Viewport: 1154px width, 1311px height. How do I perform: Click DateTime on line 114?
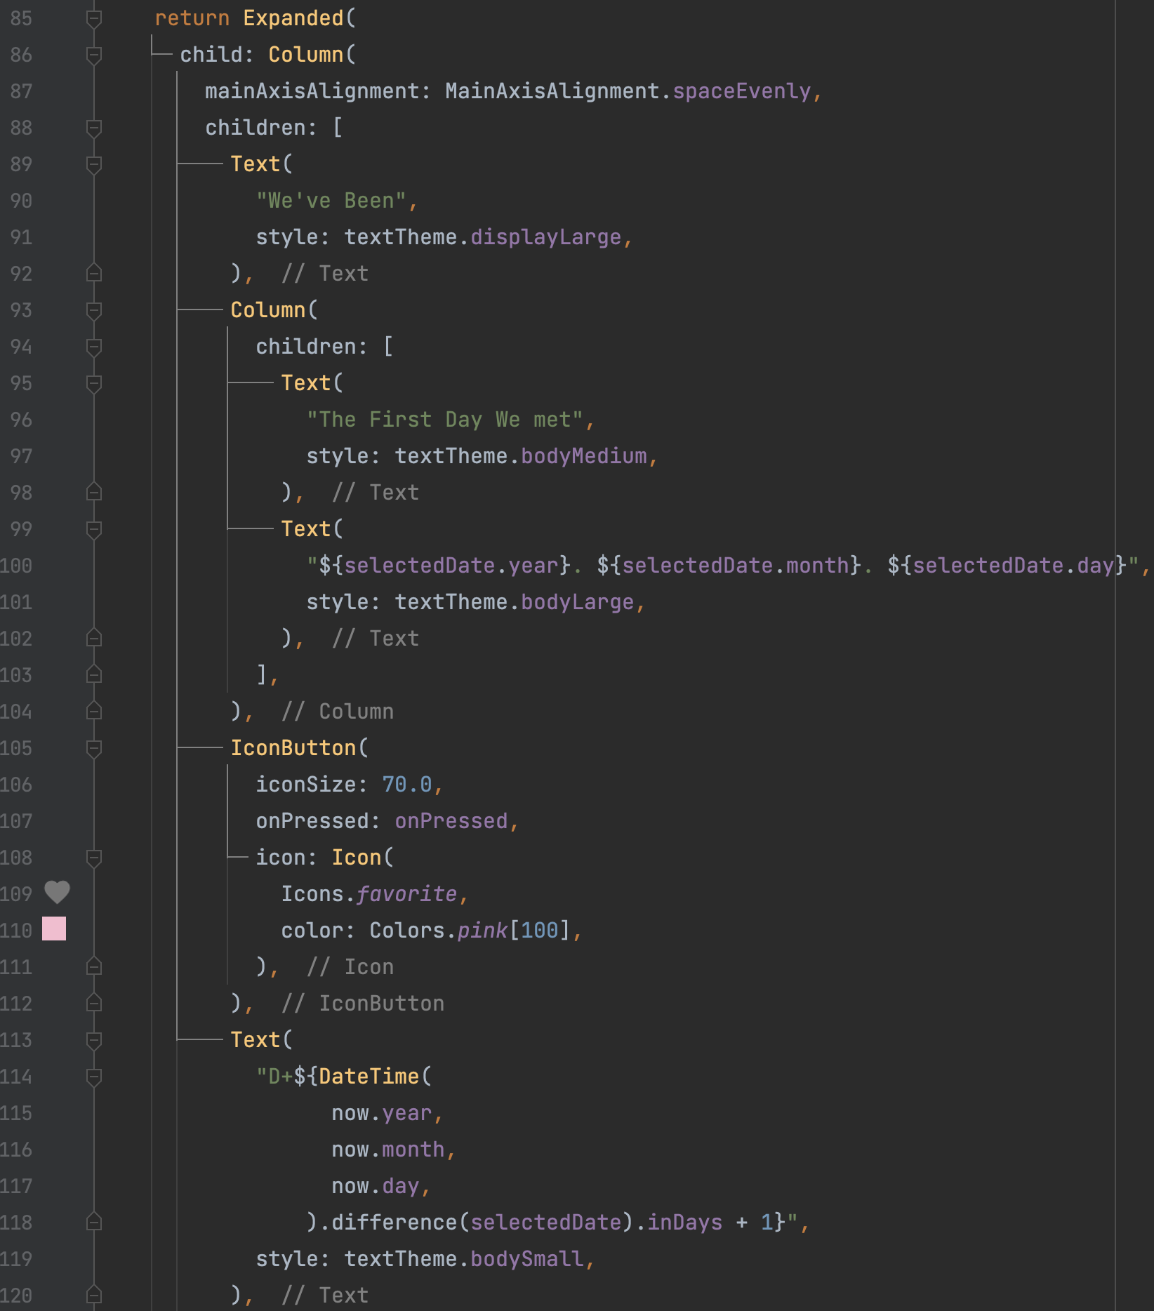(x=369, y=1077)
